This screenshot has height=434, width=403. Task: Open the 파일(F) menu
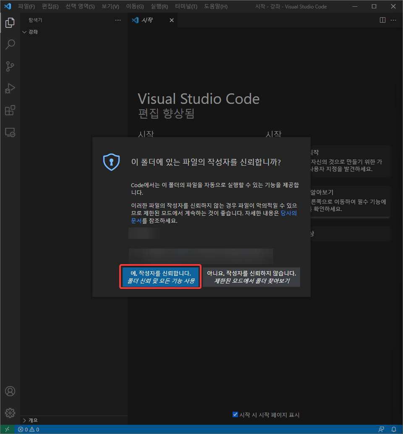point(26,6)
